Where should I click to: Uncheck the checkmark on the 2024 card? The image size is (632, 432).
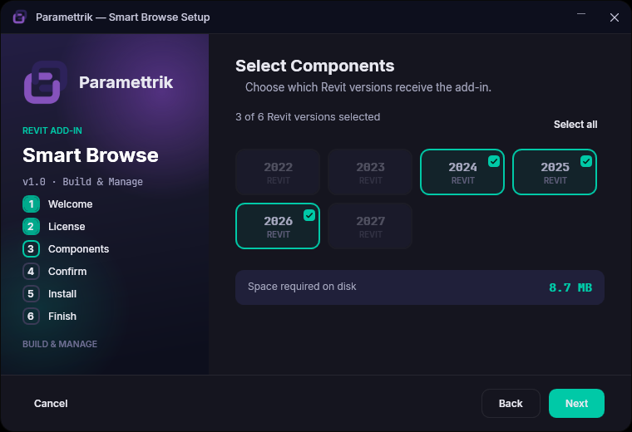(494, 161)
